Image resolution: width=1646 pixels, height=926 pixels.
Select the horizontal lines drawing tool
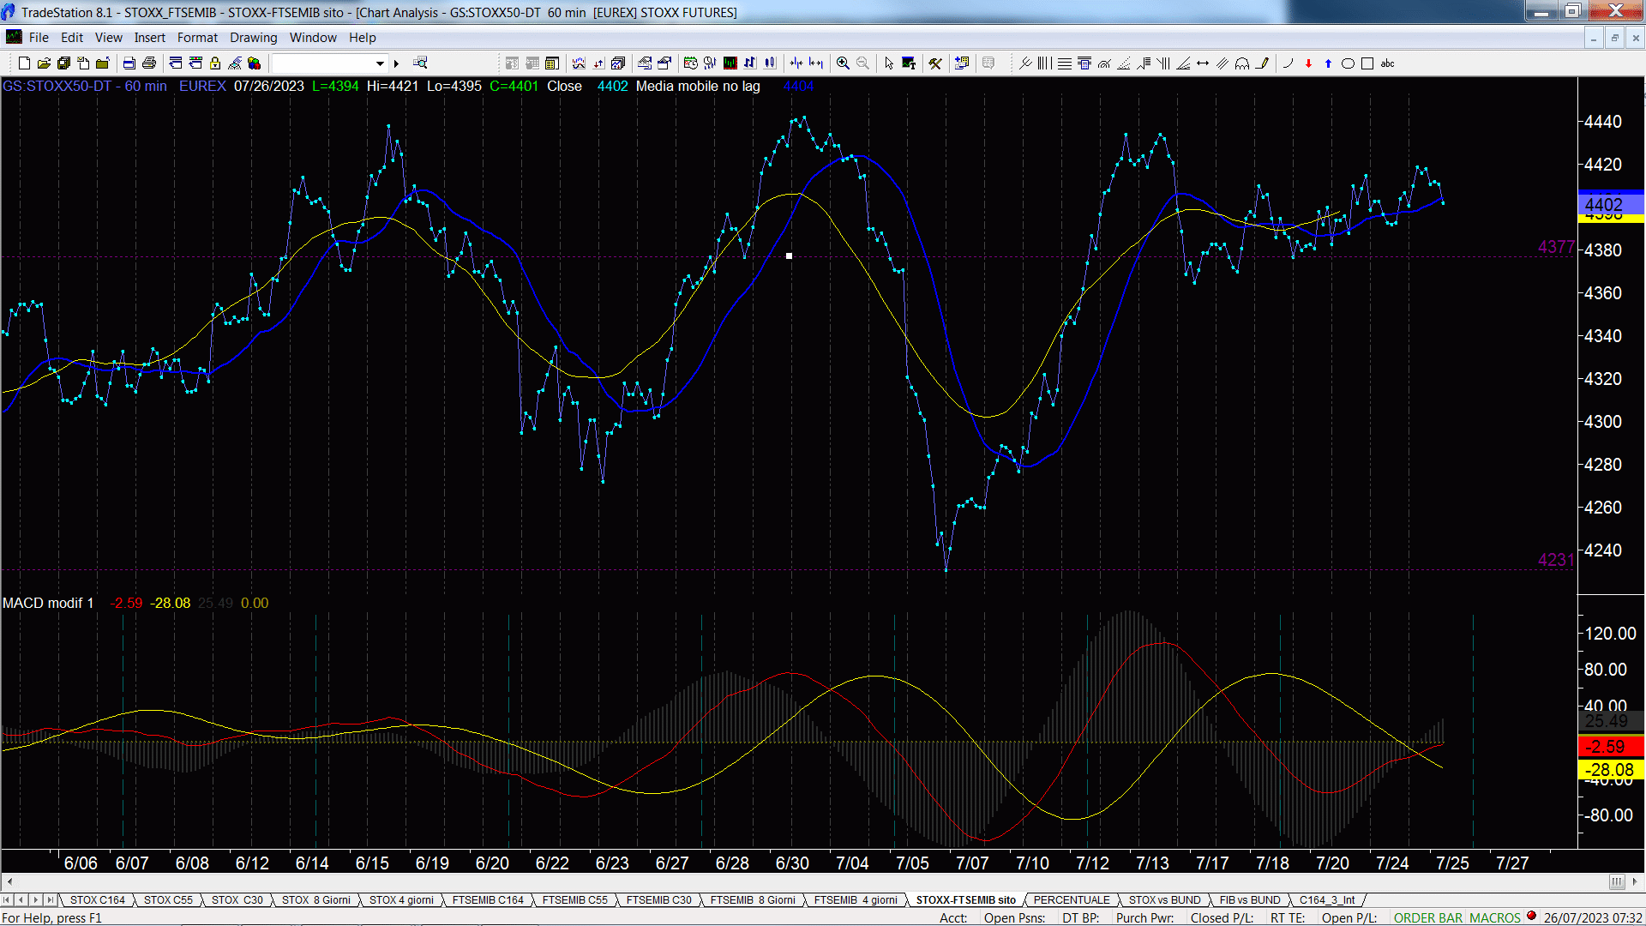[x=1065, y=63]
